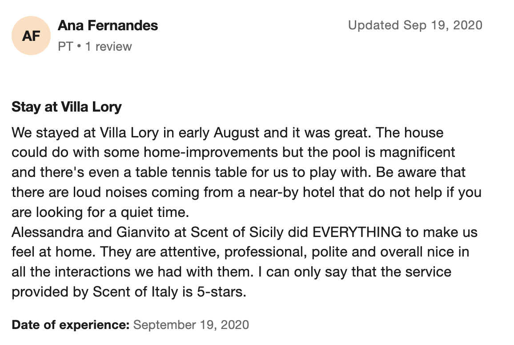Open the "Stay at Villa Lory" review title
514x345 pixels.
67,107
